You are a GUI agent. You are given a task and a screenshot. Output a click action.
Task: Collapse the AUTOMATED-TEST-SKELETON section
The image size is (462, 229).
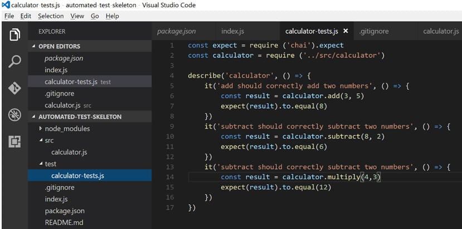pyautogui.click(x=33, y=117)
